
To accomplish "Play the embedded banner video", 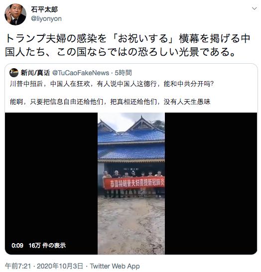I will pos(131,183).
